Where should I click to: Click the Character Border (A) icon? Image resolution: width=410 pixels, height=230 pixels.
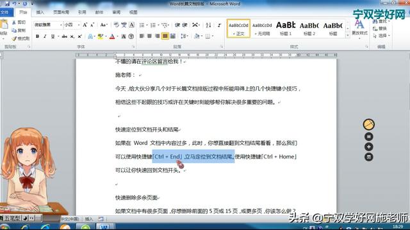pos(131,25)
